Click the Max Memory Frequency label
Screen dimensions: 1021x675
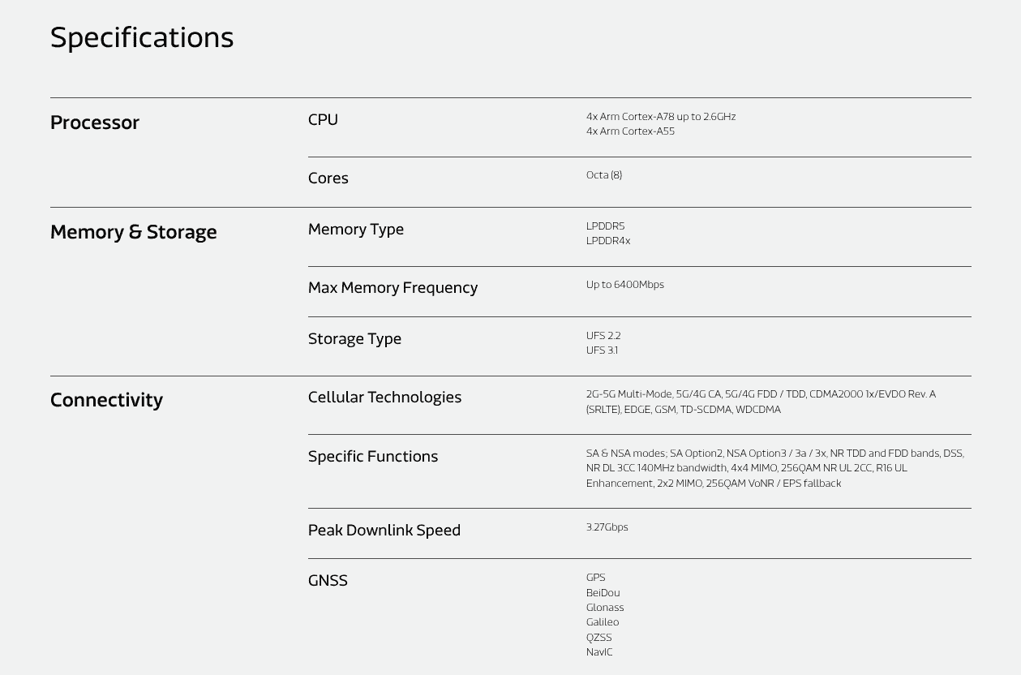(393, 288)
